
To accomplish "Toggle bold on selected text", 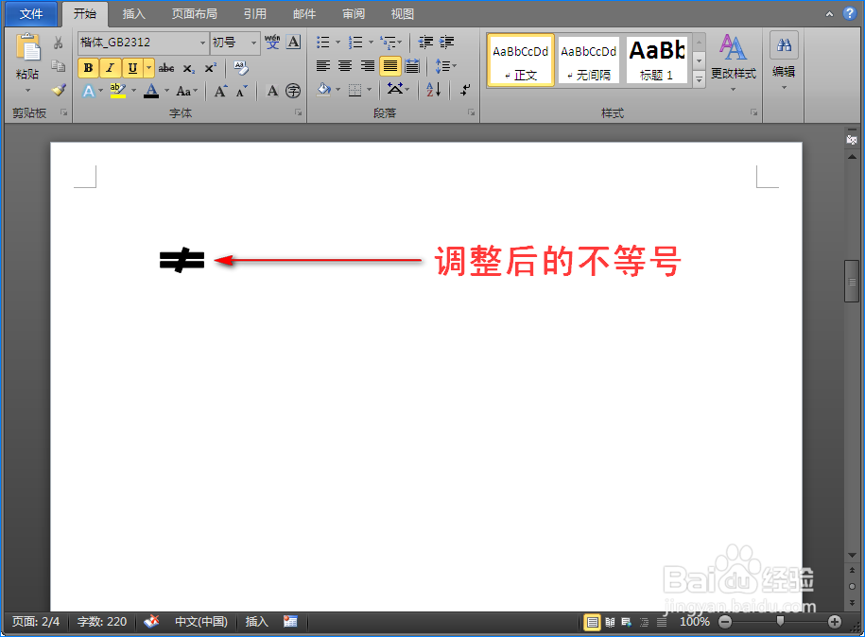I will (x=87, y=67).
